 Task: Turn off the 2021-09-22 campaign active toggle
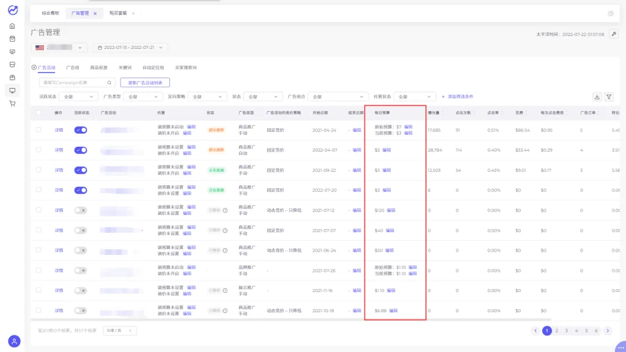point(81,170)
